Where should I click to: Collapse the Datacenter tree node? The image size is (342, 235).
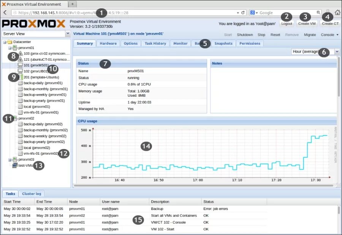click(5, 42)
